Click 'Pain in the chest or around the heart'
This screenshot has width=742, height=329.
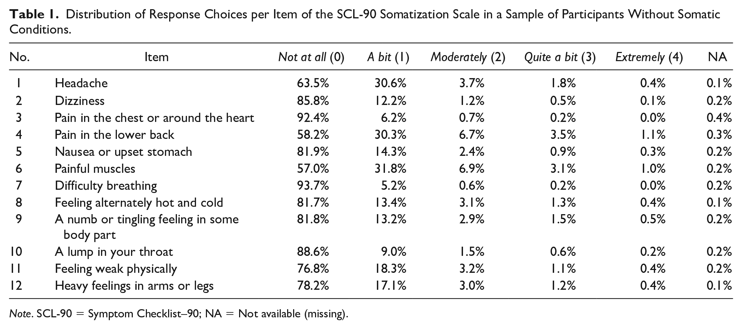[154, 118]
